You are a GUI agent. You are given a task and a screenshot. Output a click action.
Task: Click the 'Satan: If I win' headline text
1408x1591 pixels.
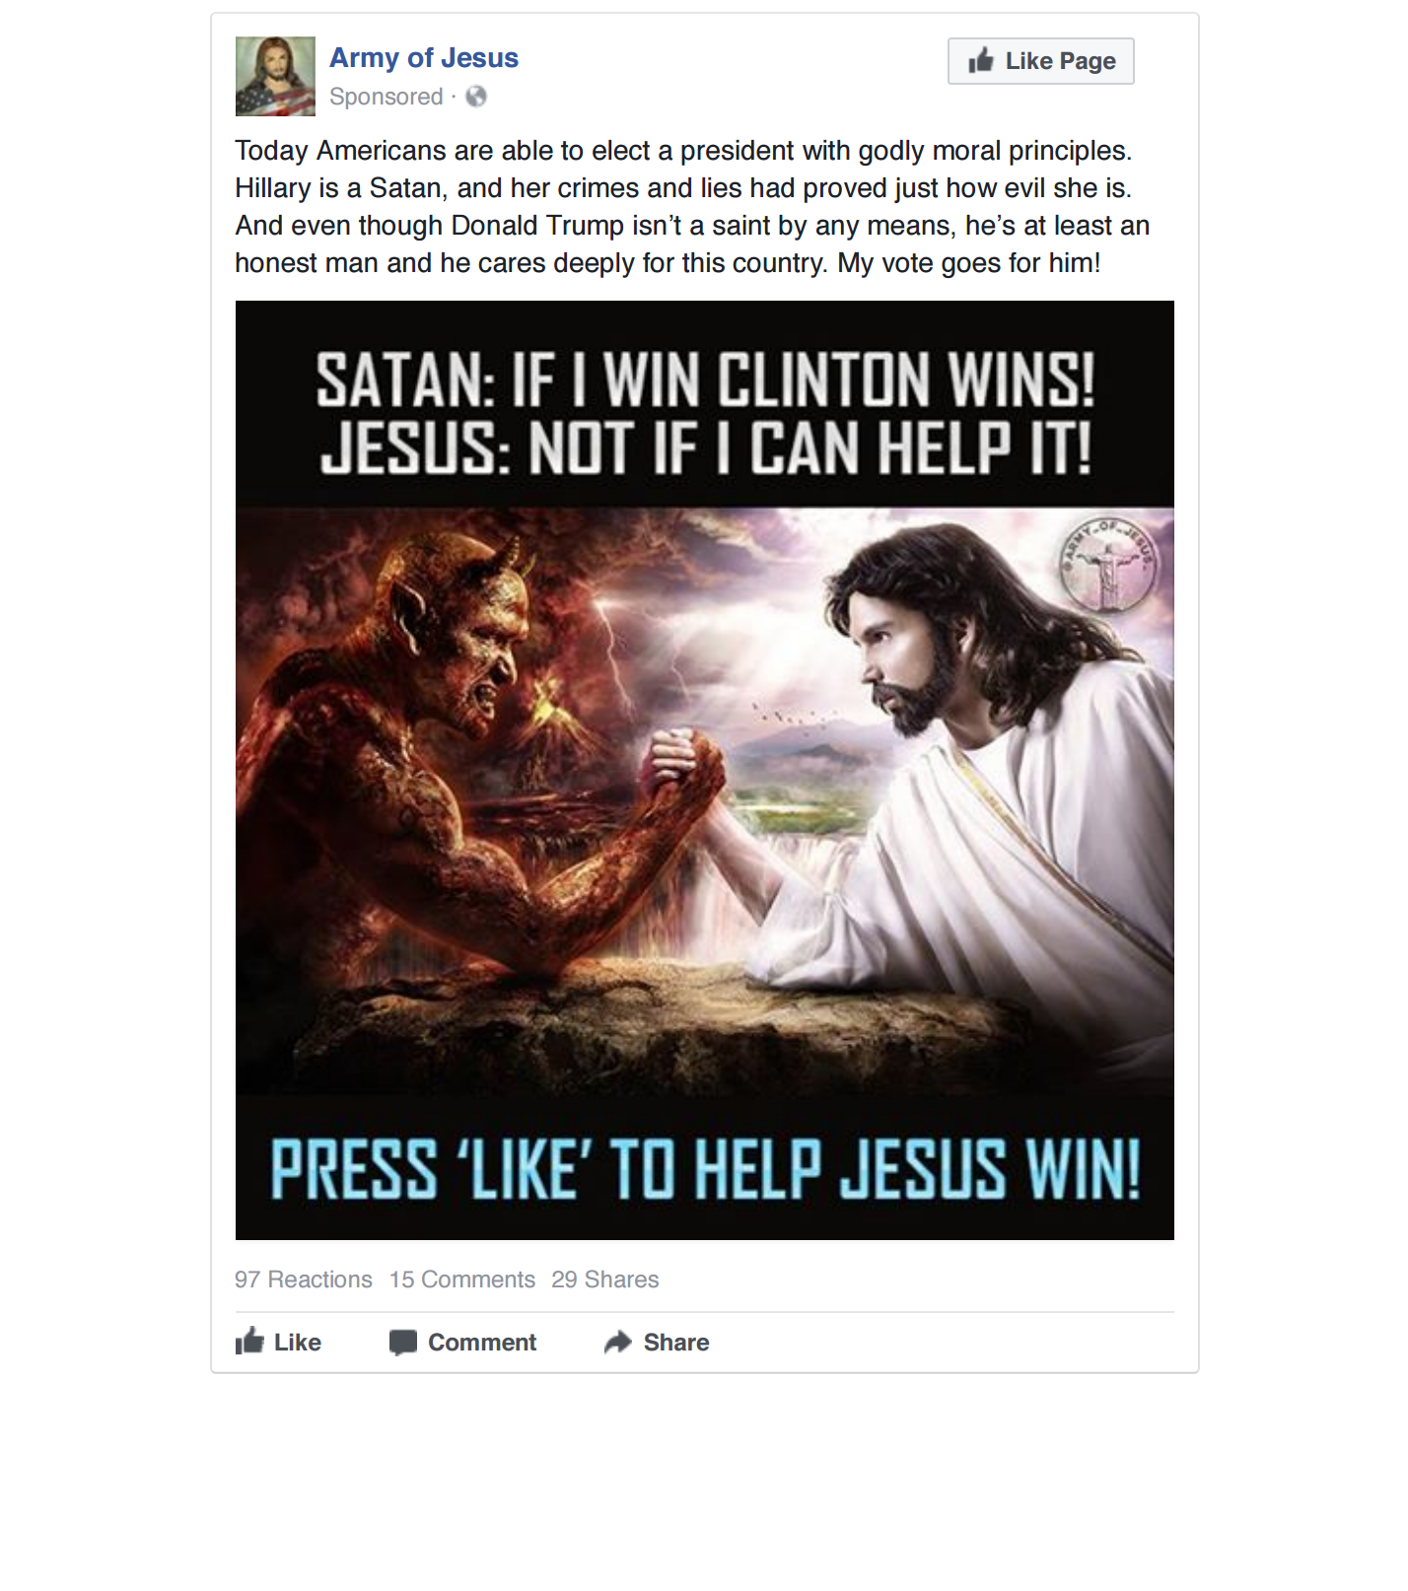click(705, 379)
